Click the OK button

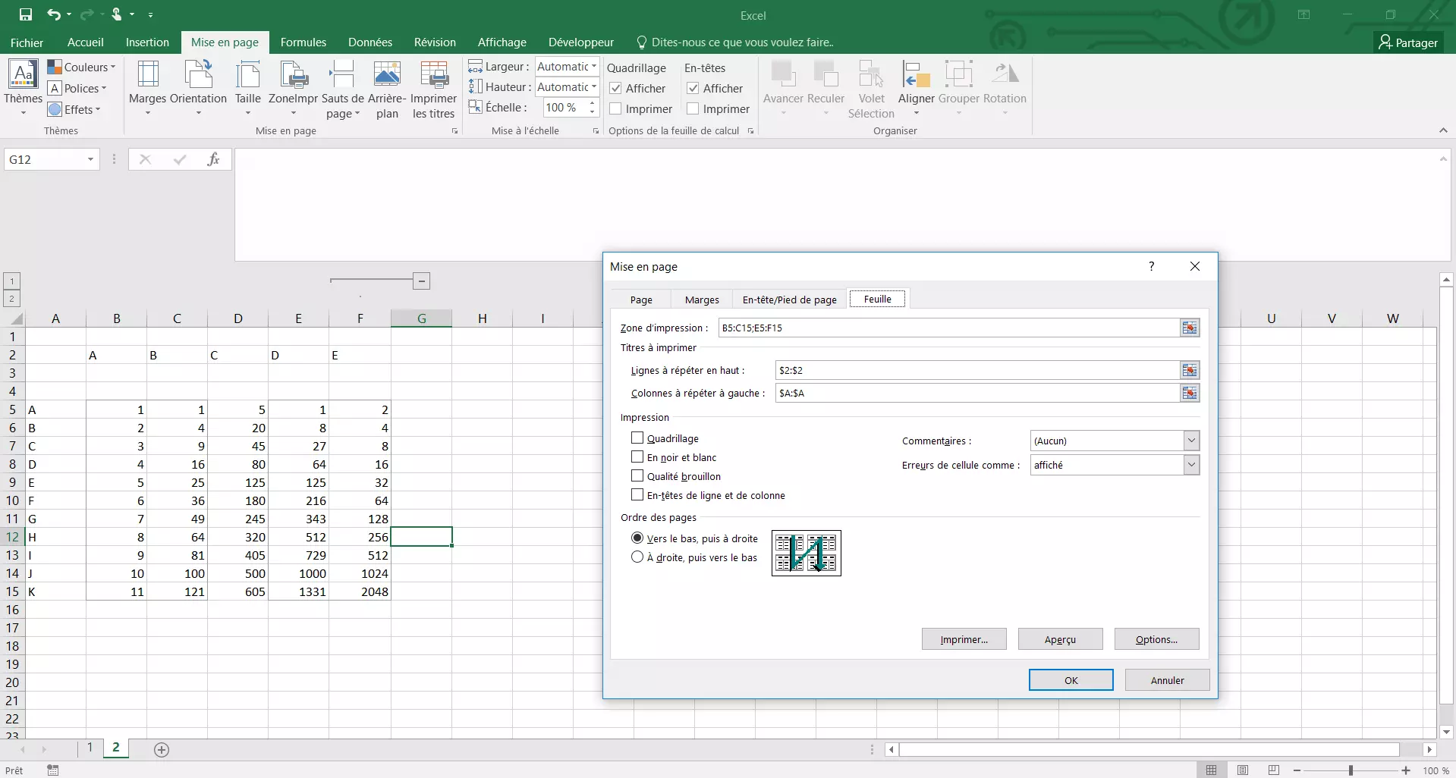click(1071, 680)
